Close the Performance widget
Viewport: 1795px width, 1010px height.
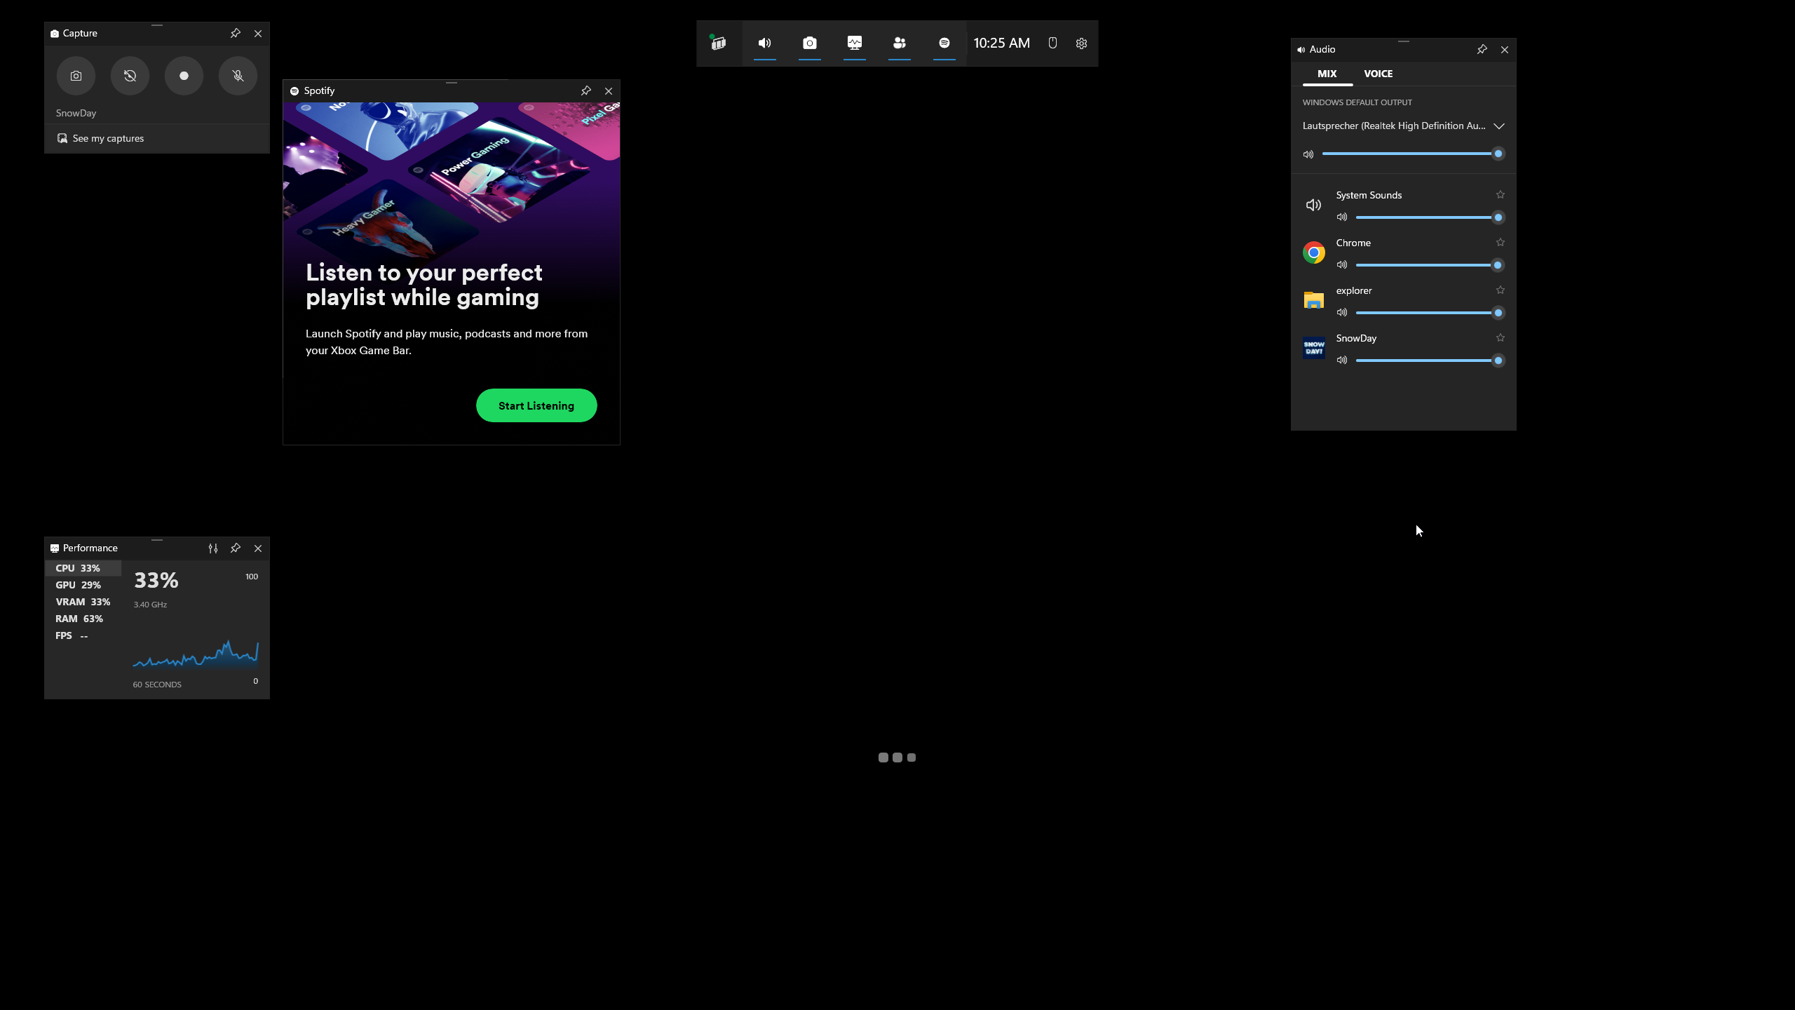coord(258,548)
